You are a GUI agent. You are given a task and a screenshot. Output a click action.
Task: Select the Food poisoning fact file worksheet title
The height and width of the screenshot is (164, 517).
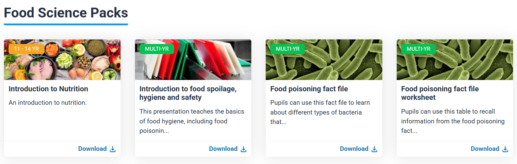click(x=440, y=93)
